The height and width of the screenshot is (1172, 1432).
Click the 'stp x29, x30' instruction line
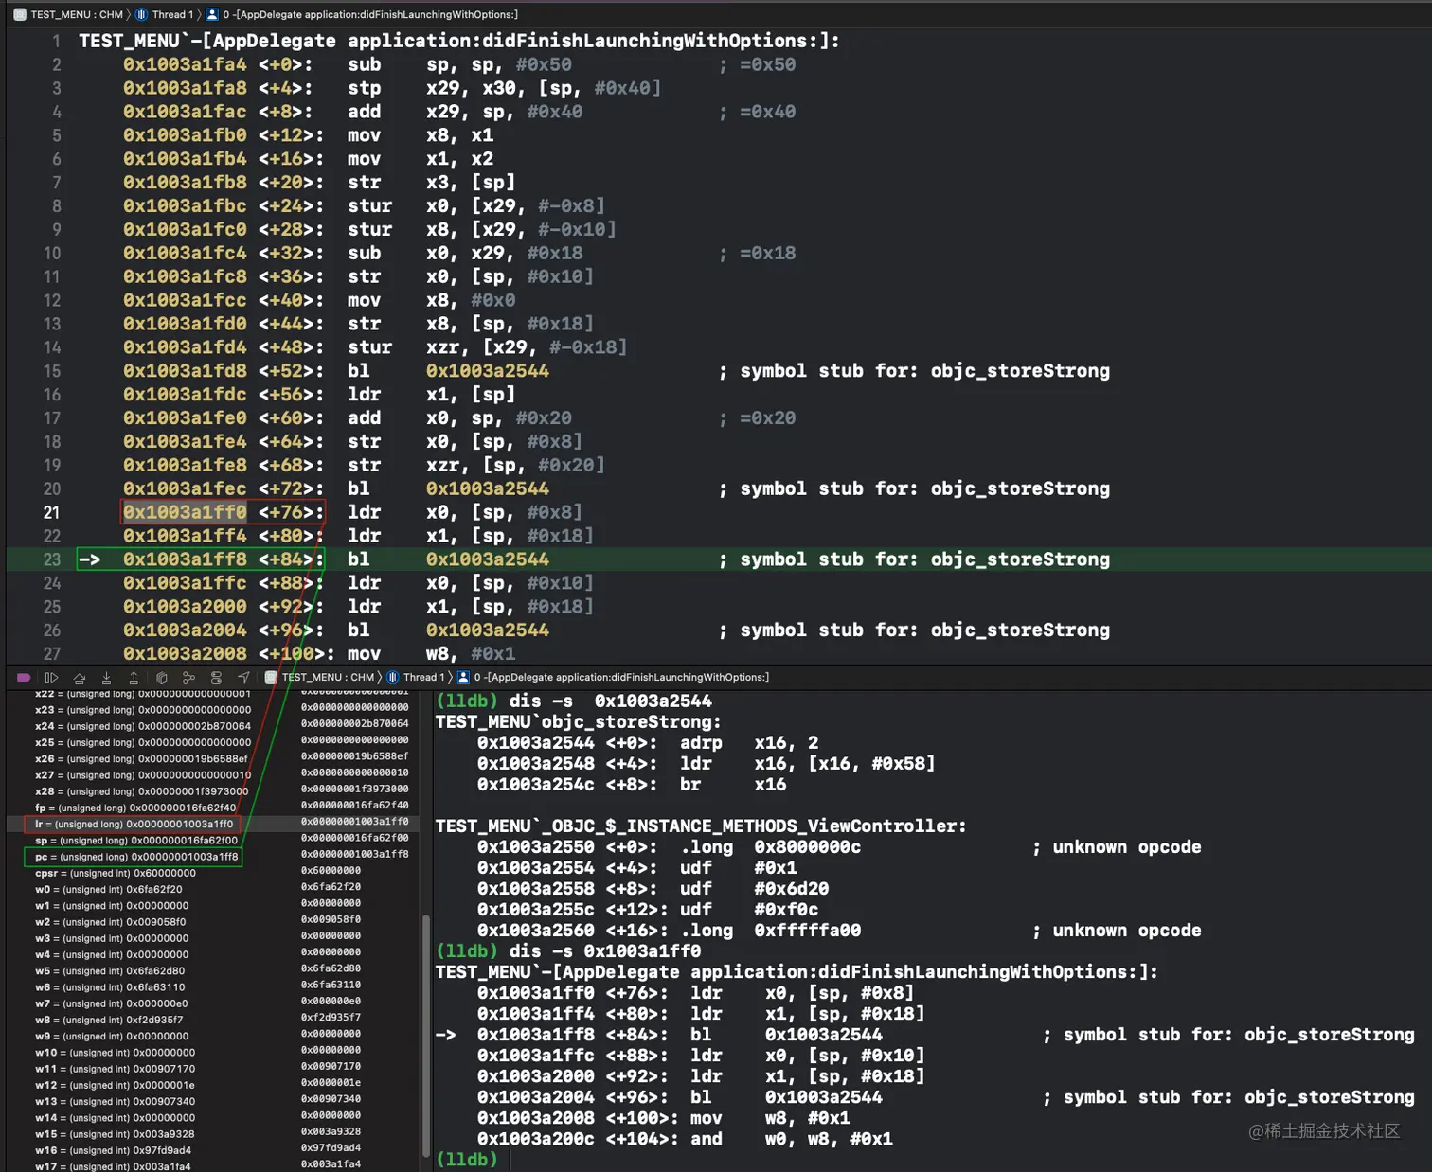(392, 88)
